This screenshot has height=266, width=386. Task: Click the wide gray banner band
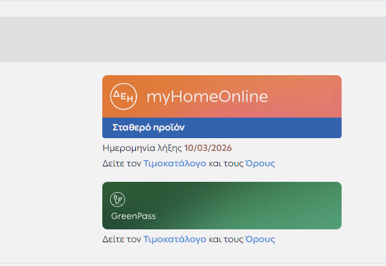coord(193,39)
